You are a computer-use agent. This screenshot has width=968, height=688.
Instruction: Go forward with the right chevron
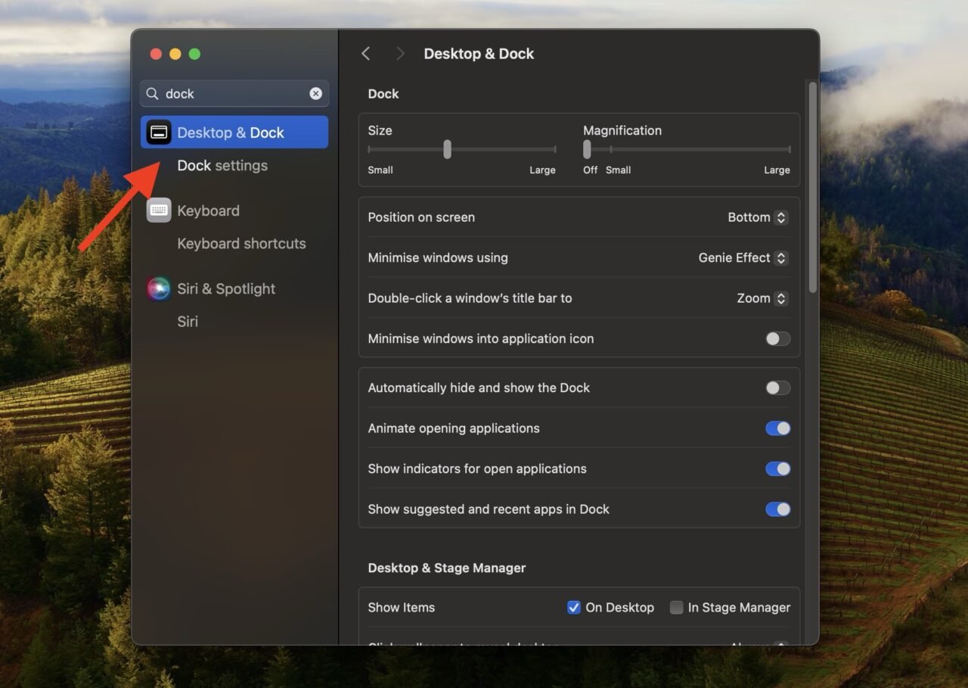click(x=400, y=54)
